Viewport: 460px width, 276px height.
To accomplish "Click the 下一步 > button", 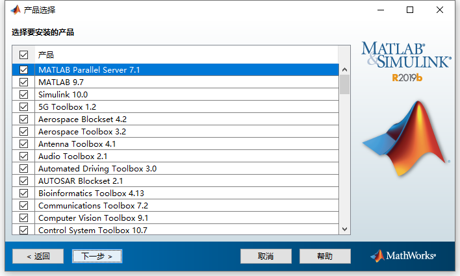I will [97, 256].
